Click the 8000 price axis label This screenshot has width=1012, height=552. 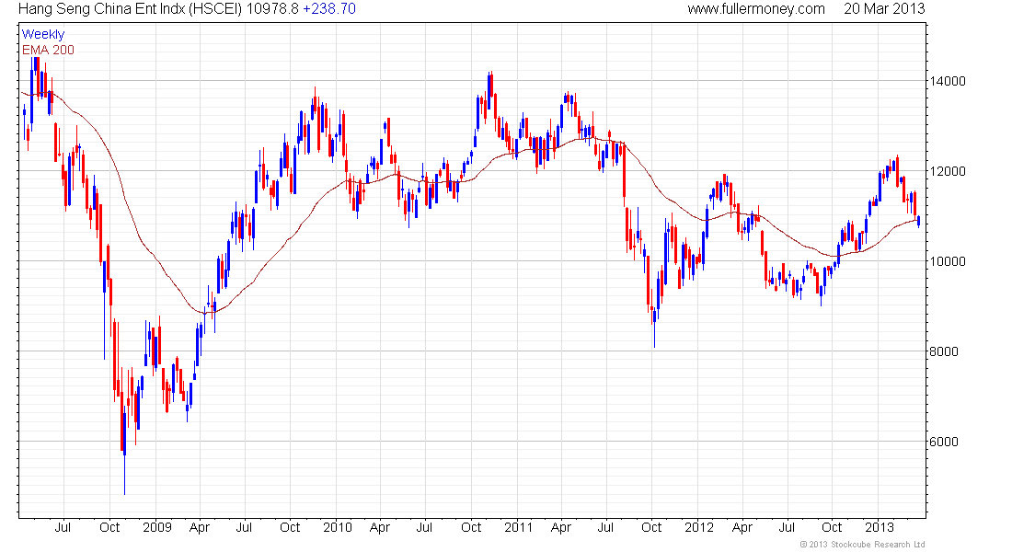944,351
